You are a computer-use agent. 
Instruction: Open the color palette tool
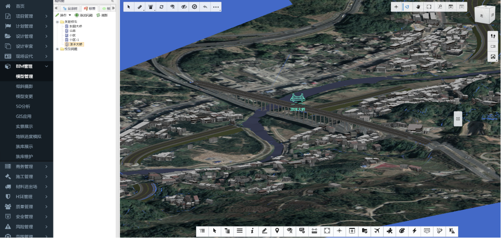pyautogui.click(x=402, y=231)
